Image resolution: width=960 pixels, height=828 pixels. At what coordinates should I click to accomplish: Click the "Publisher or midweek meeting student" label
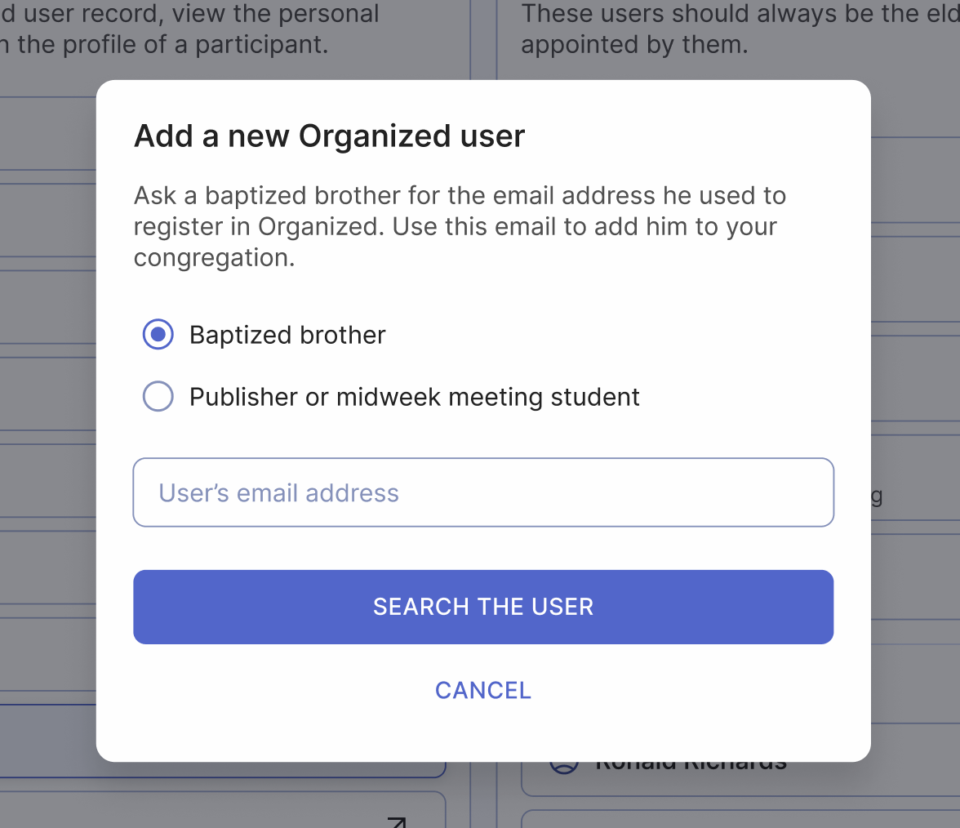pos(414,396)
